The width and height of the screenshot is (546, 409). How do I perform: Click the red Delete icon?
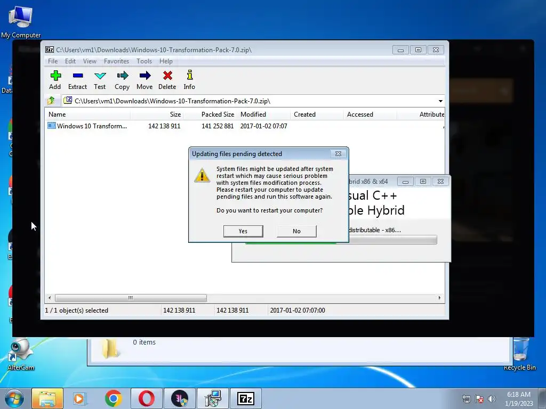(167, 80)
